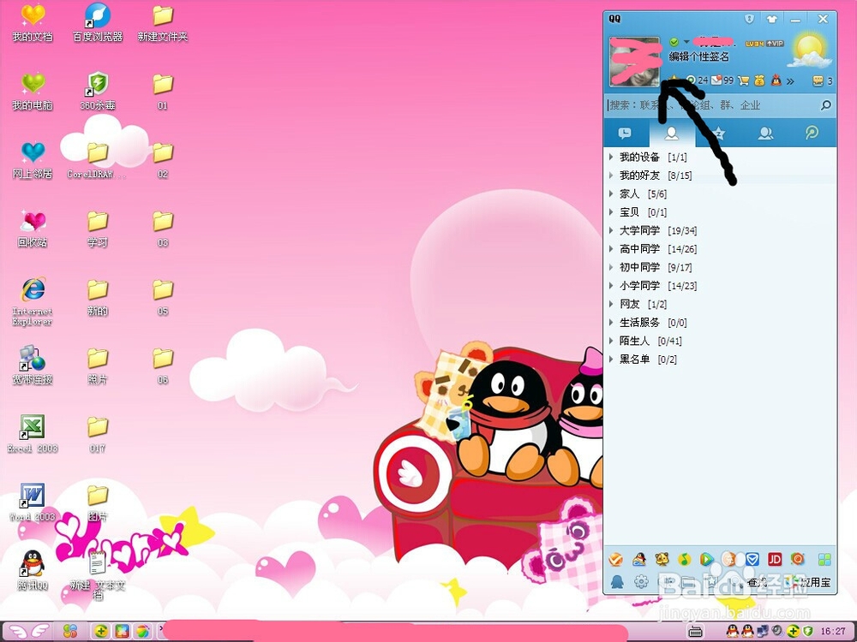Click 编辑个性签名 to edit signature
Screen dimensions: 857x642
[699, 56]
